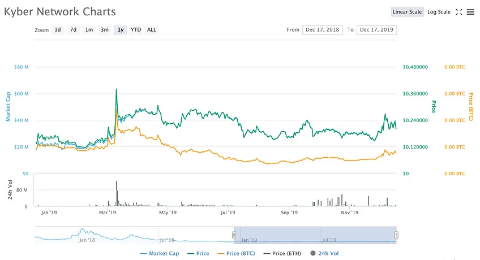
Task: Select the 1y zoom option
Action: pos(121,29)
